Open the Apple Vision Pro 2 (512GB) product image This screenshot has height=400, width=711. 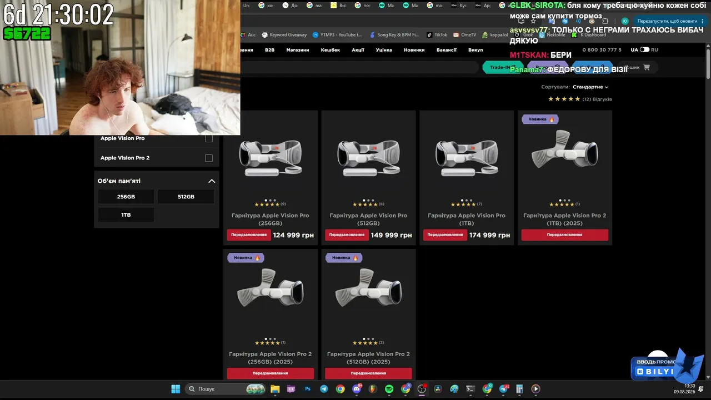(x=369, y=288)
